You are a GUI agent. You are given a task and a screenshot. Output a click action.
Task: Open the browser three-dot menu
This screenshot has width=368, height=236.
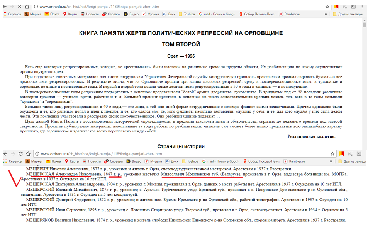[x=362, y=7]
